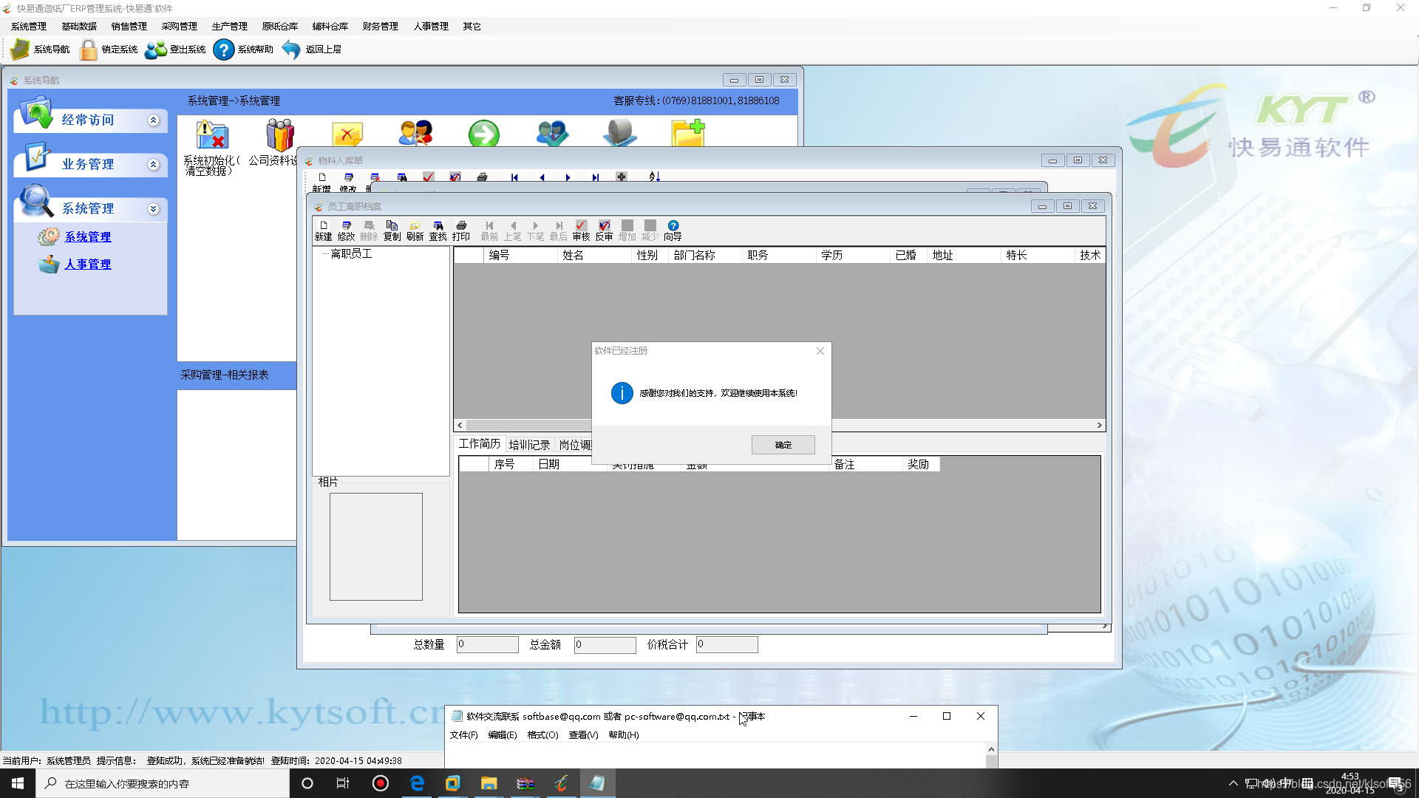Click the 系统导航 icon in main toolbar
This screenshot has width=1419, height=798.
(x=20, y=50)
